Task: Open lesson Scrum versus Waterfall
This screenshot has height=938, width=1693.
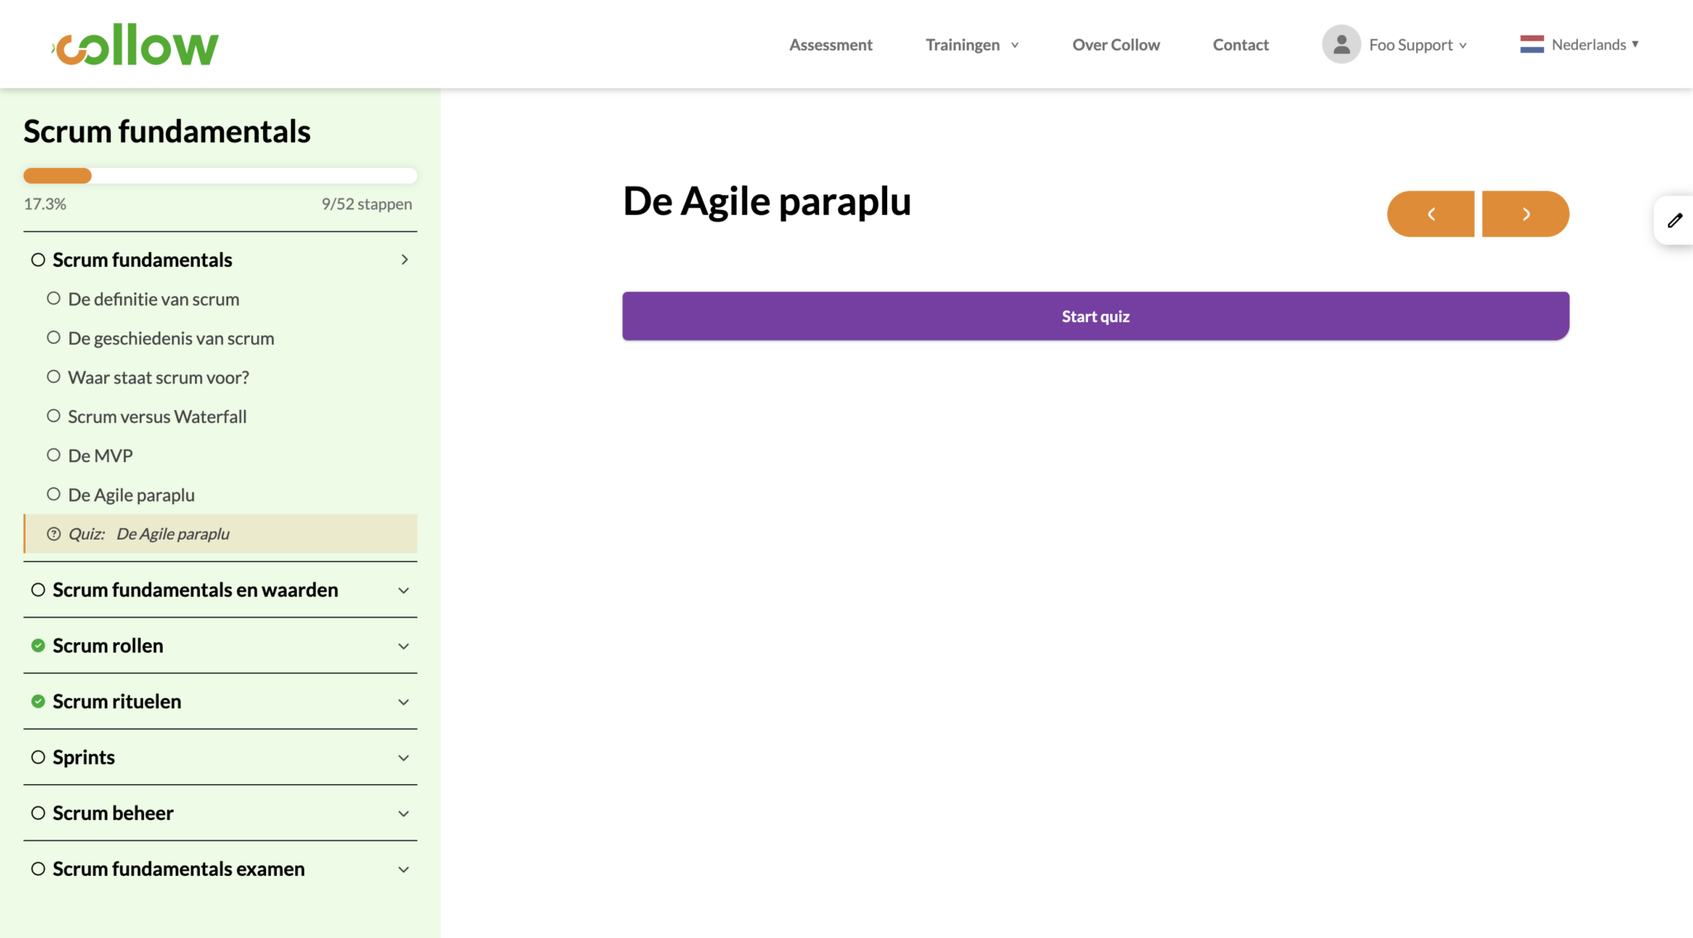Action: 157,417
